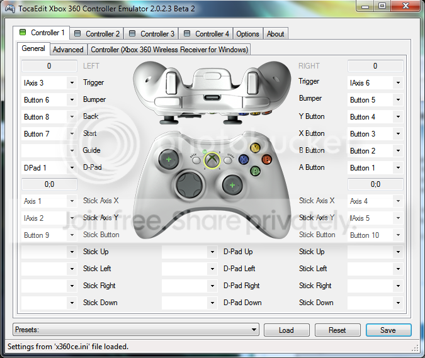Click the blue X button on controller image
Image resolution: width=425 pixels, height=358 pixels.
tap(244, 160)
